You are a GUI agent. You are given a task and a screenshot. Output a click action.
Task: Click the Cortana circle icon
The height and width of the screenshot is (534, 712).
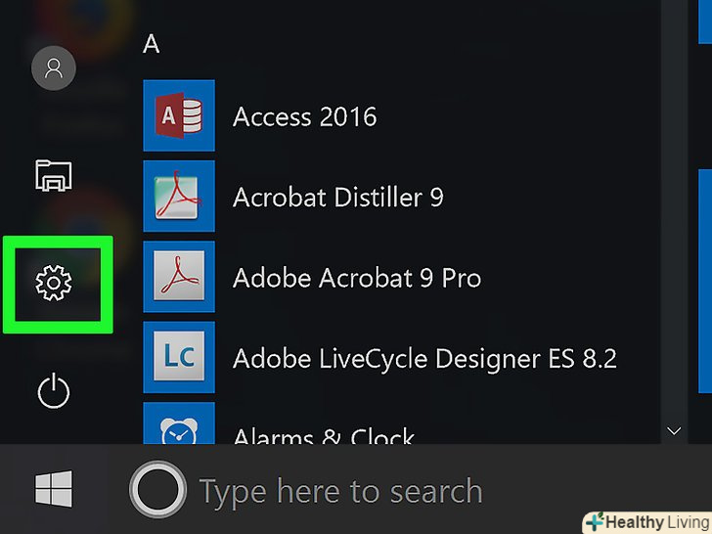(x=157, y=489)
